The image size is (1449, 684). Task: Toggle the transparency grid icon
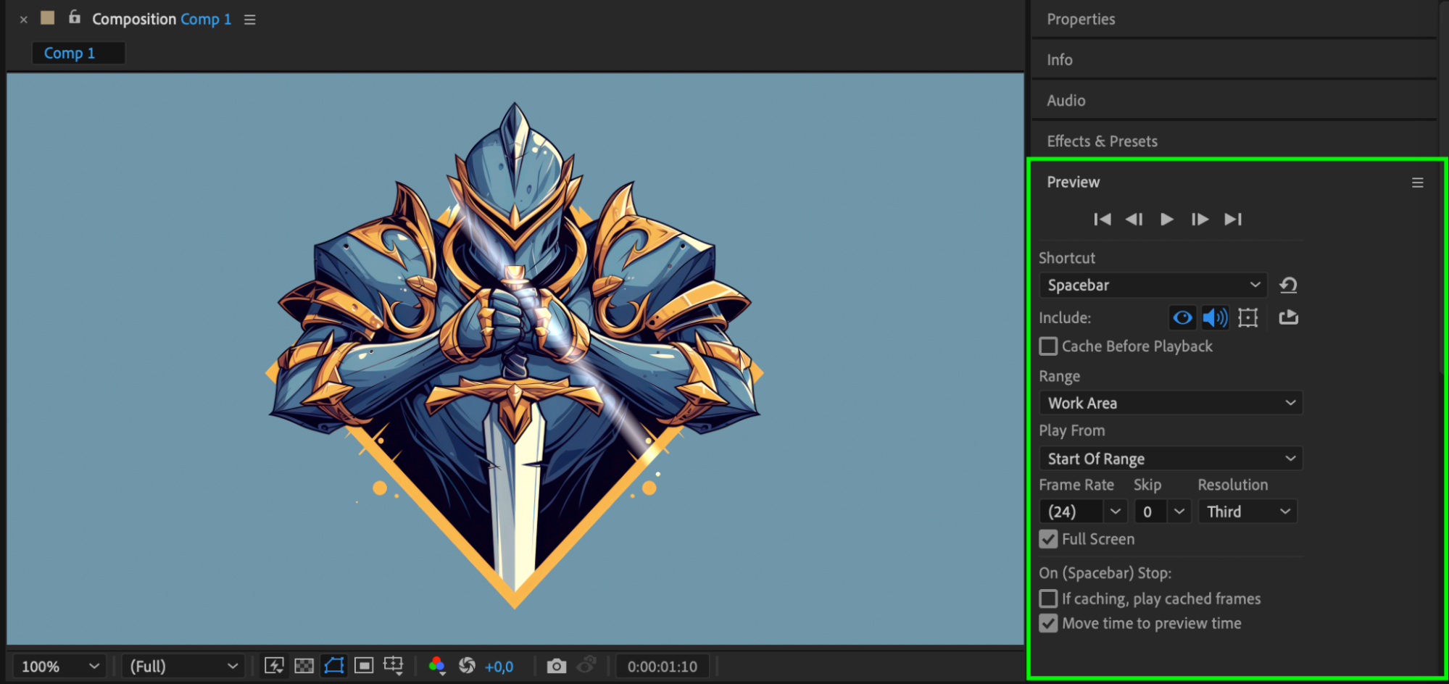pyautogui.click(x=304, y=666)
